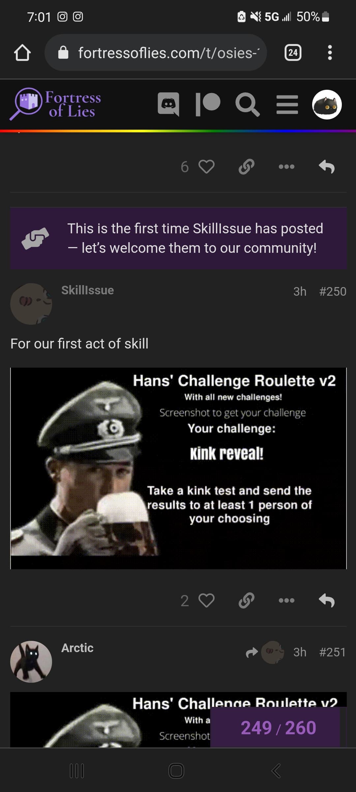Open Arctic's black cat avatar
Screen dimensions: 356x792
(x=31, y=662)
